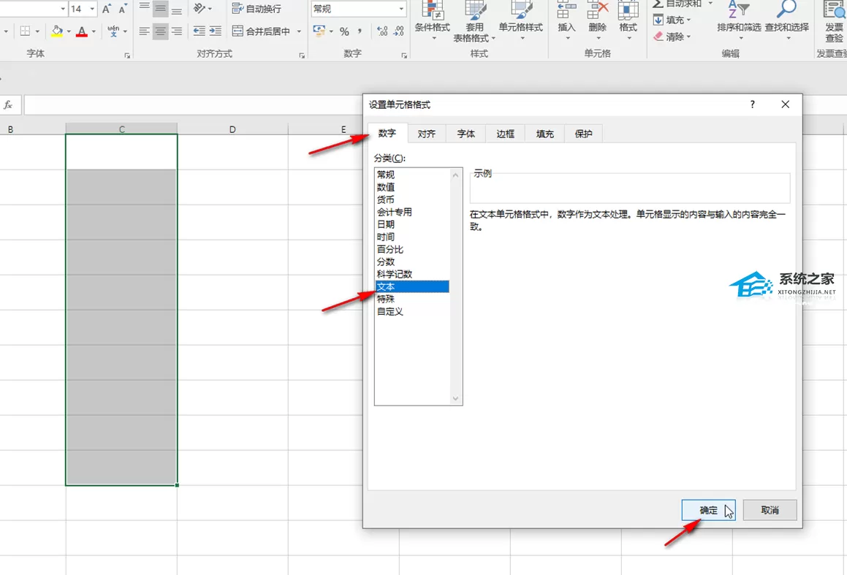Apply the borders tool icon
Image resolution: width=847 pixels, height=575 pixels.
[x=25, y=31]
